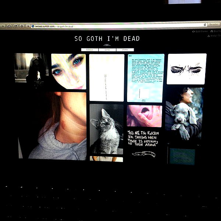Open the pocket knife drawing post

[144, 154]
